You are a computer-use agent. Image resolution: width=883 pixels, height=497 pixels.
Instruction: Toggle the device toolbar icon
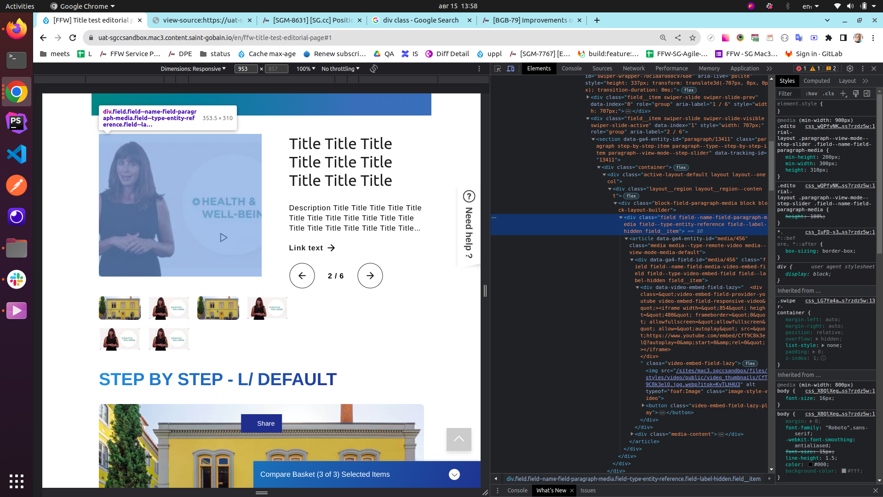point(510,69)
